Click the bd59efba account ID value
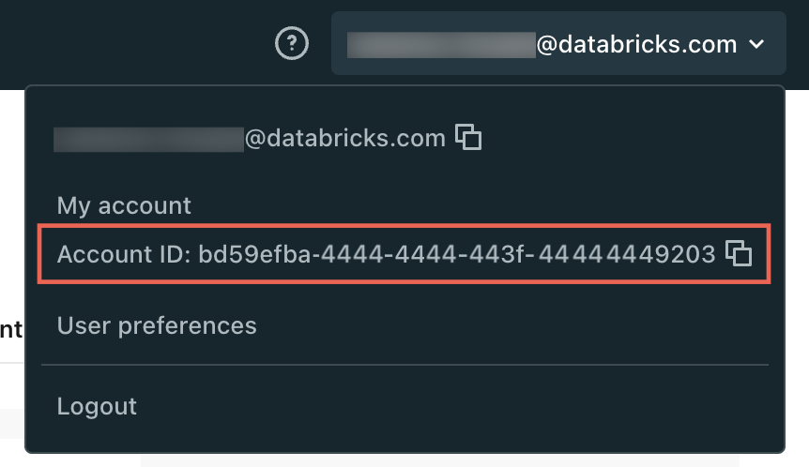The image size is (809, 467). [457, 253]
